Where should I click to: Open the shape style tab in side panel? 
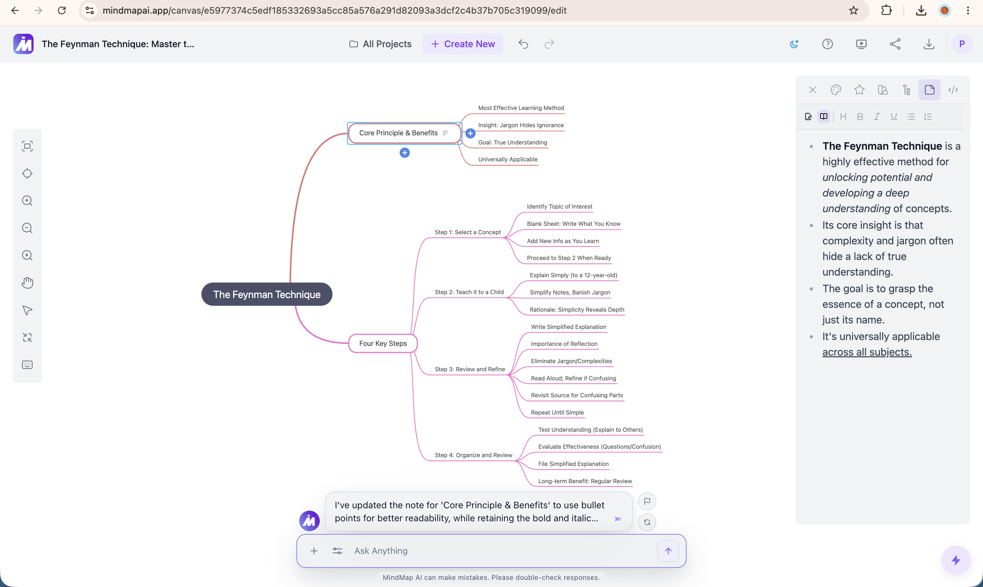tap(883, 90)
